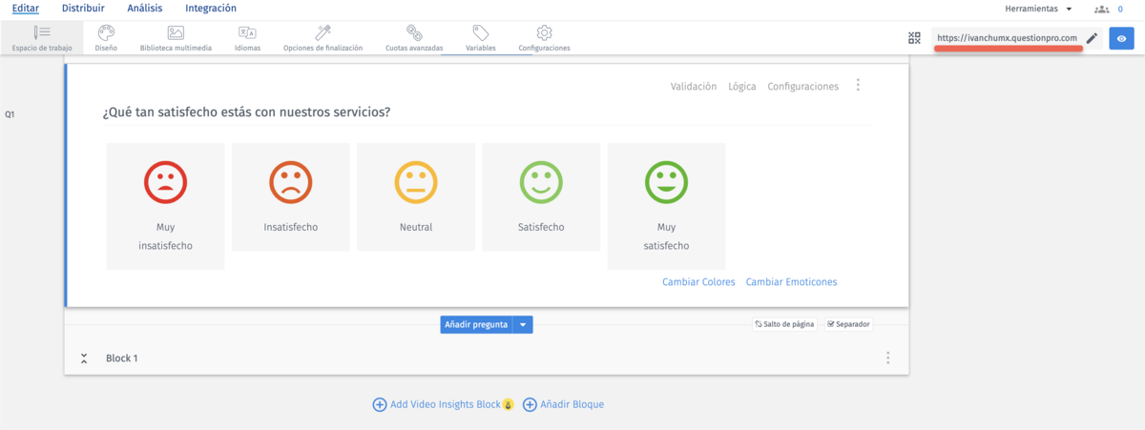The width and height of the screenshot is (1145, 430).
Task: Select the Insatisfecho orange frowning face
Action: click(290, 181)
